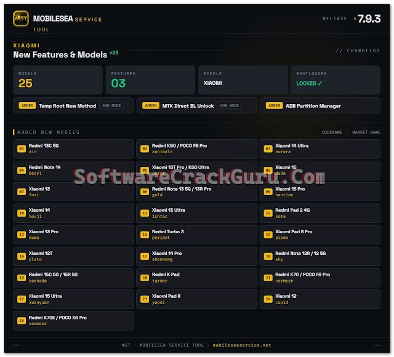Click the 13 badge for Xiaomi 13 Pro
Viewport: 394px width, 357px height.
point(22,235)
